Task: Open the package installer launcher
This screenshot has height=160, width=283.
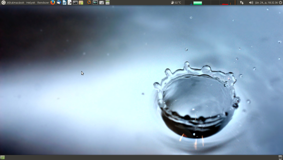Action: coord(81,2)
